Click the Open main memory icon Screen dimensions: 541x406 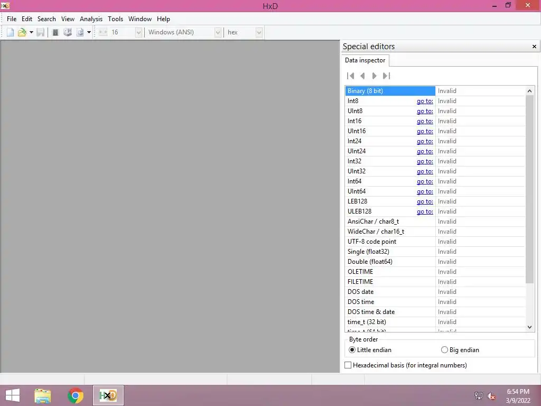(x=55, y=32)
